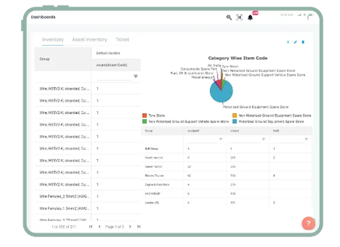Toggle Tyre Store legend swatch

[x=144, y=115]
